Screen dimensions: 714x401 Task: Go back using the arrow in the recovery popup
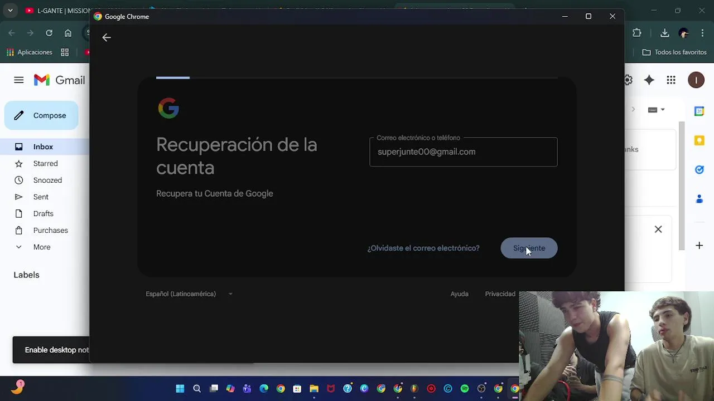point(107,37)
